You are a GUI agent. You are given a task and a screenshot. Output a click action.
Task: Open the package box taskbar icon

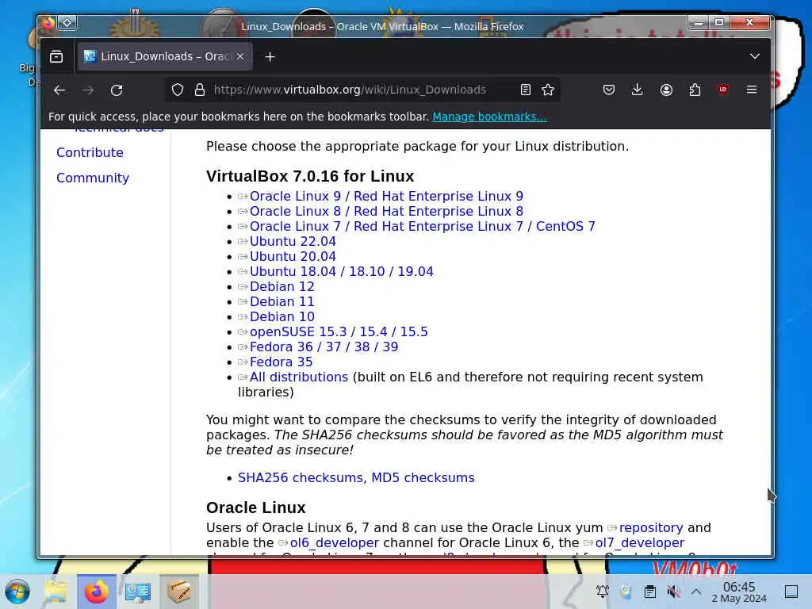click(x=179, y=592)
